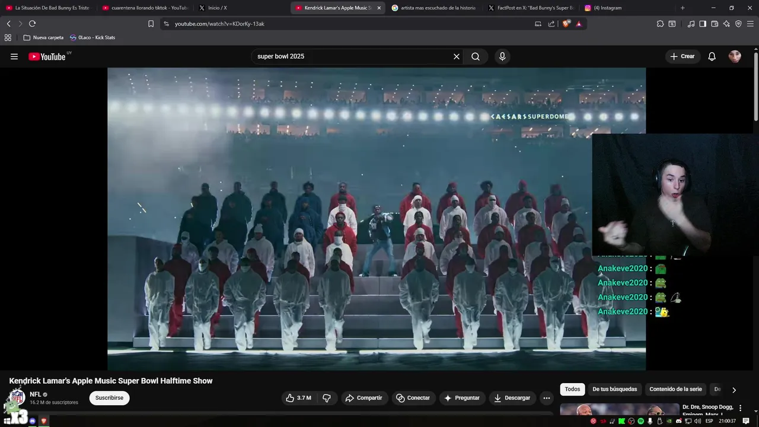Open Brave Shields lion icon

[x=566, y=24]
